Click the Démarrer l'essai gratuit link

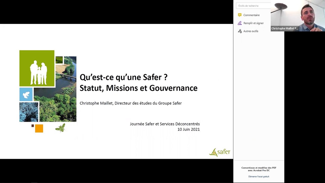(259, 176)
